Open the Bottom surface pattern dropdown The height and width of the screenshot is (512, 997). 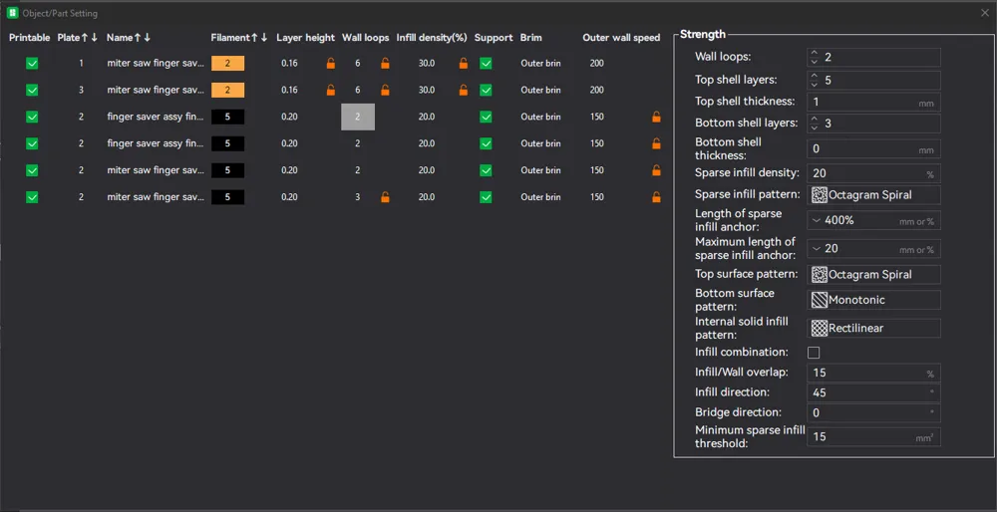(x=873, y=300)
